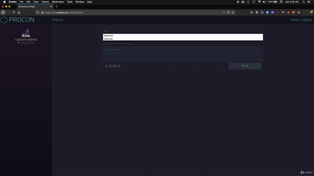Open the Firefox library icon
The height and width of the screenshot is (176, 314).
coord(252,12)
